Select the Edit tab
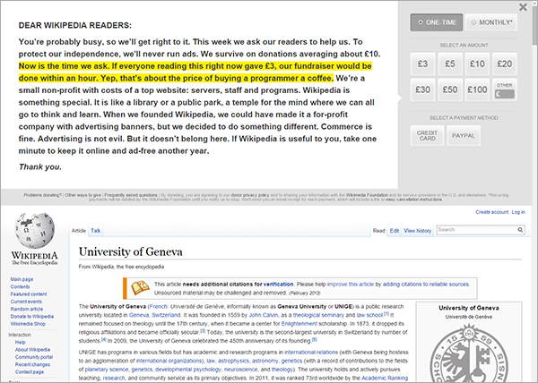 click(395, 231)
